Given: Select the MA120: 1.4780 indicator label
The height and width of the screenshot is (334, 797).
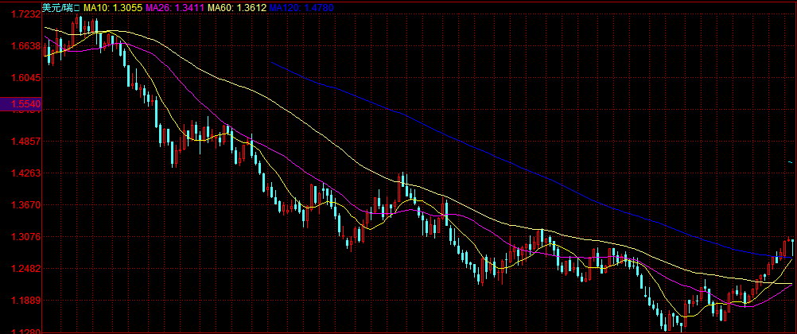Looking at the screenshot, I should point(301,8).
